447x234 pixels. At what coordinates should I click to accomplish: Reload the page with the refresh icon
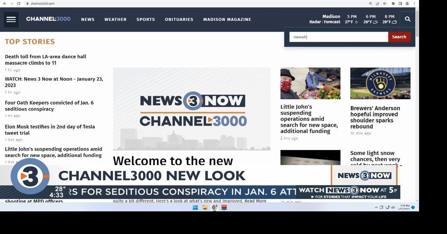coord(19,3)
